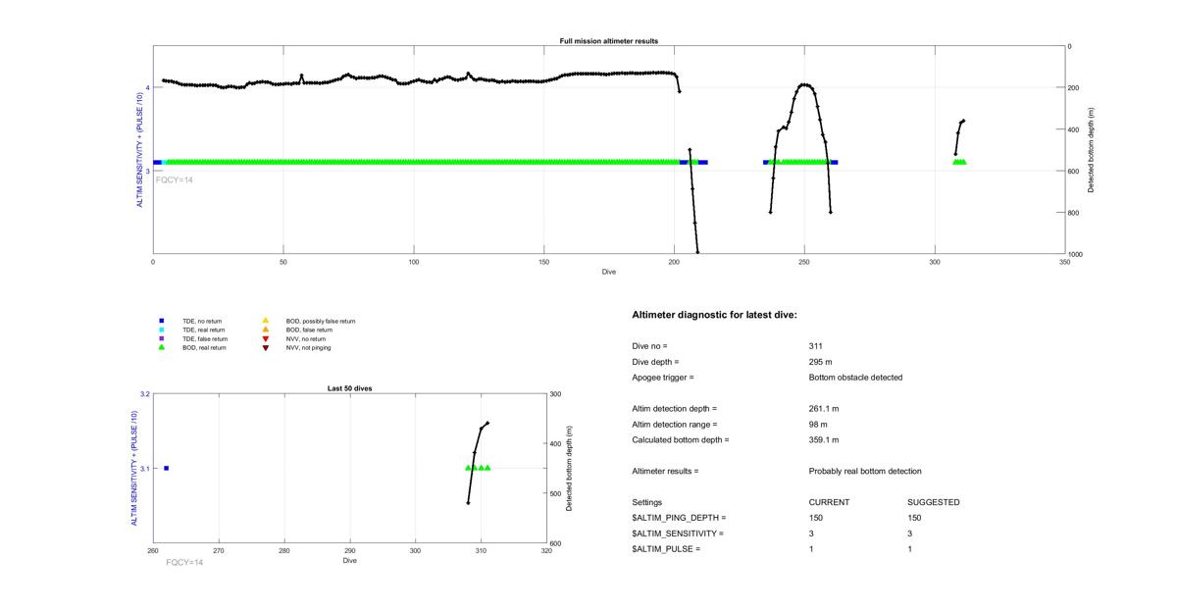Click the bottom depth value '359.1 m'
This screenshot has width=1177, height=610.
(824, 440)
